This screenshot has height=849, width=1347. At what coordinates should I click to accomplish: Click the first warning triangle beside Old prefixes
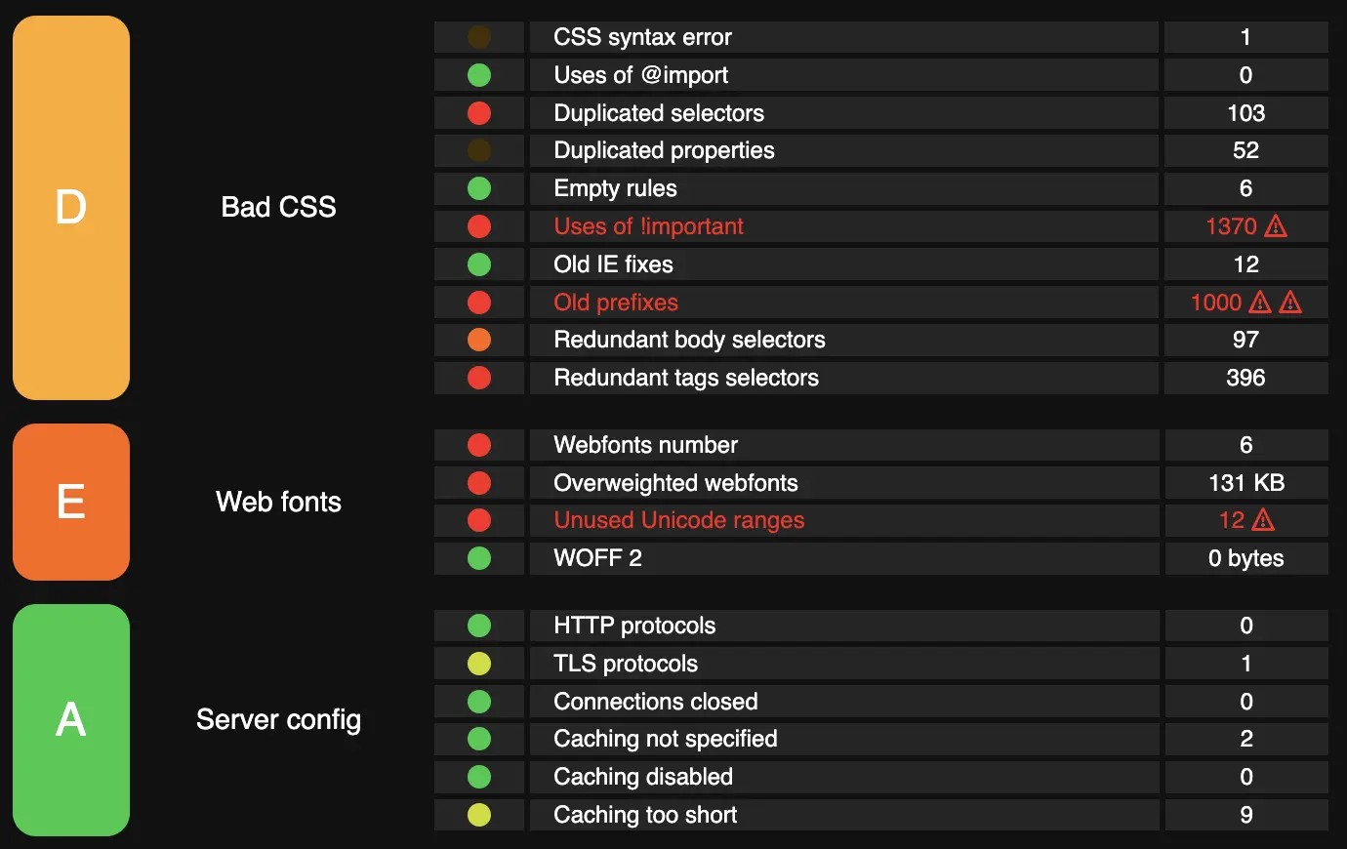click(x=1260, y=303)
